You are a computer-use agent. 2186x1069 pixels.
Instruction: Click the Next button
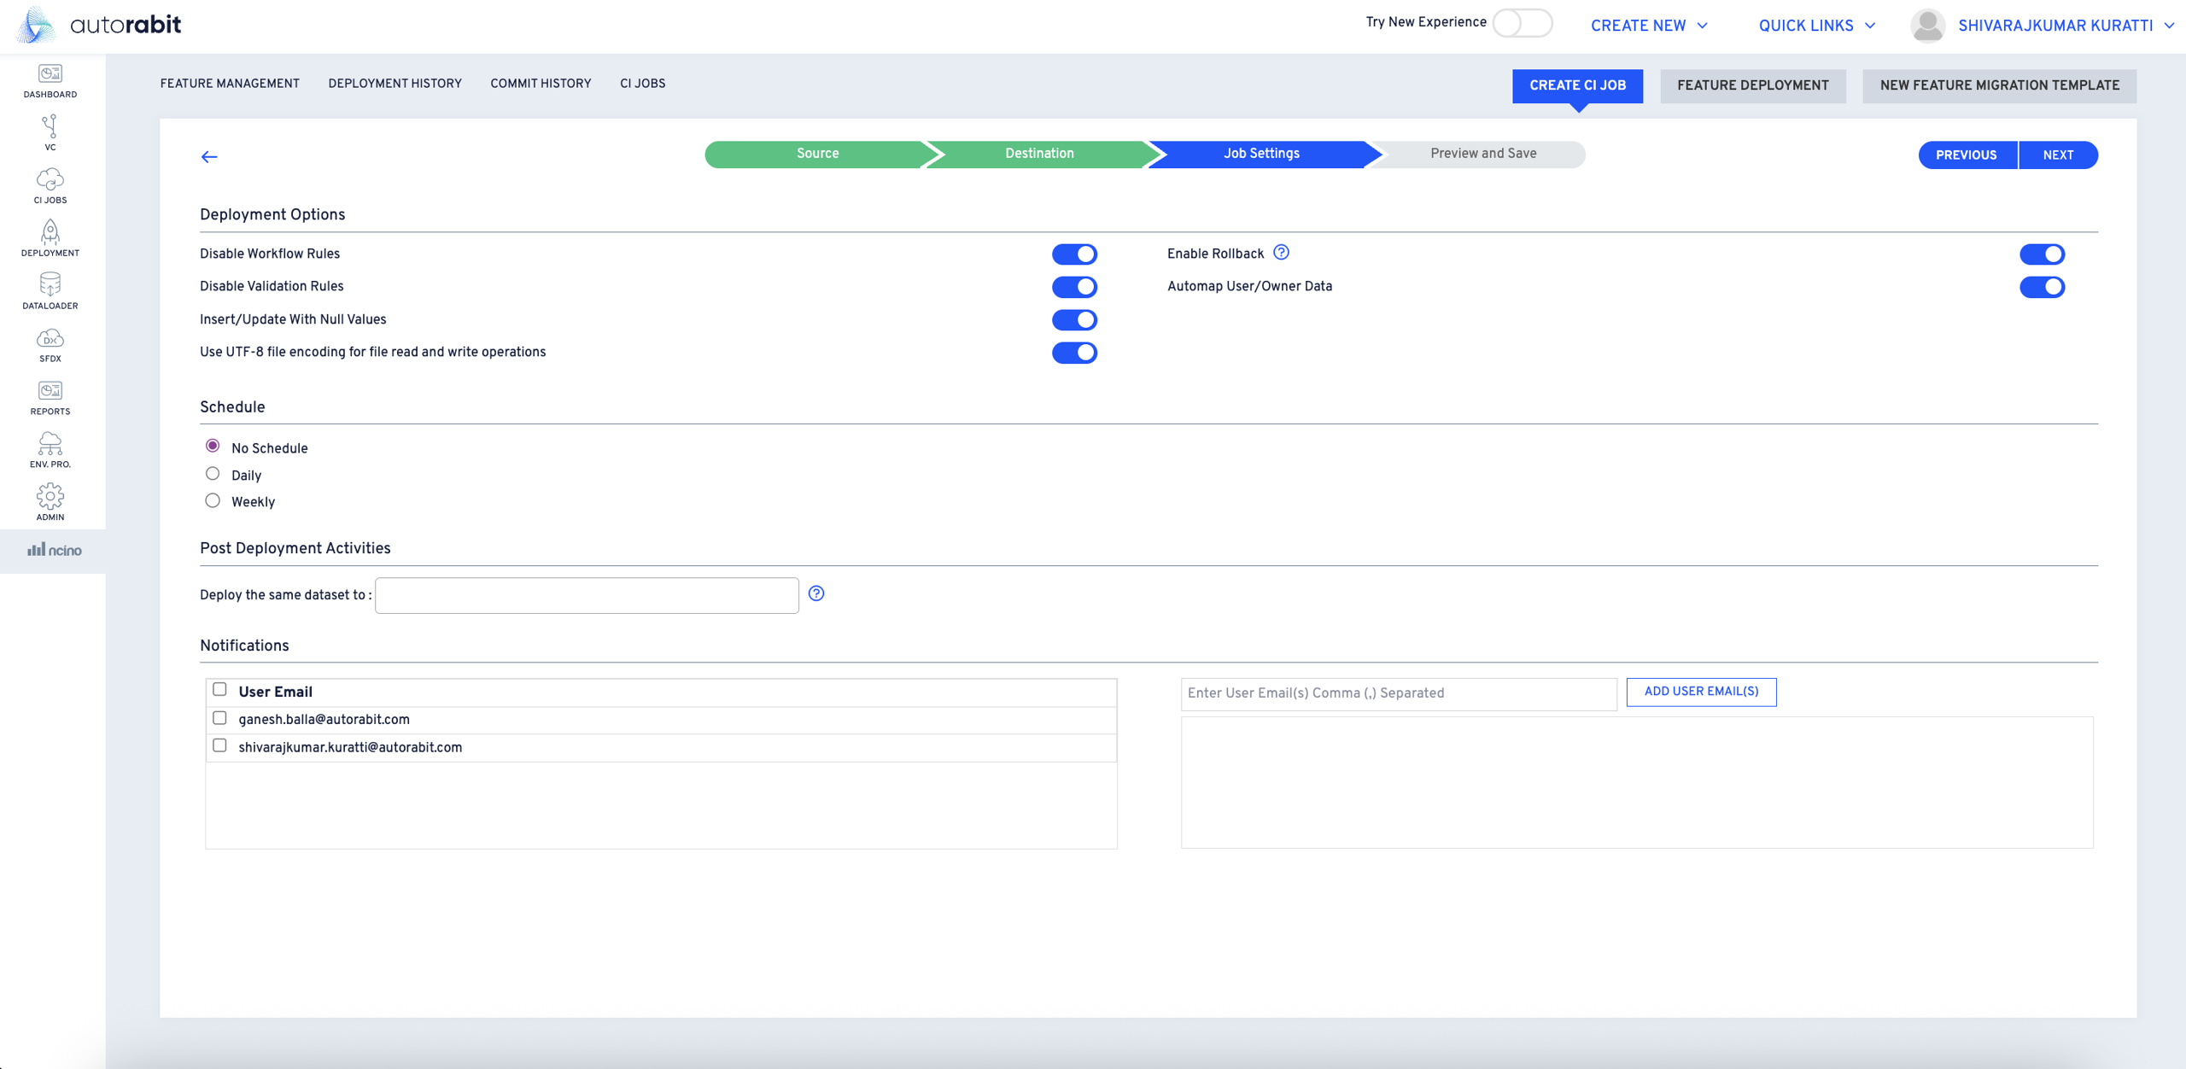2058,155
